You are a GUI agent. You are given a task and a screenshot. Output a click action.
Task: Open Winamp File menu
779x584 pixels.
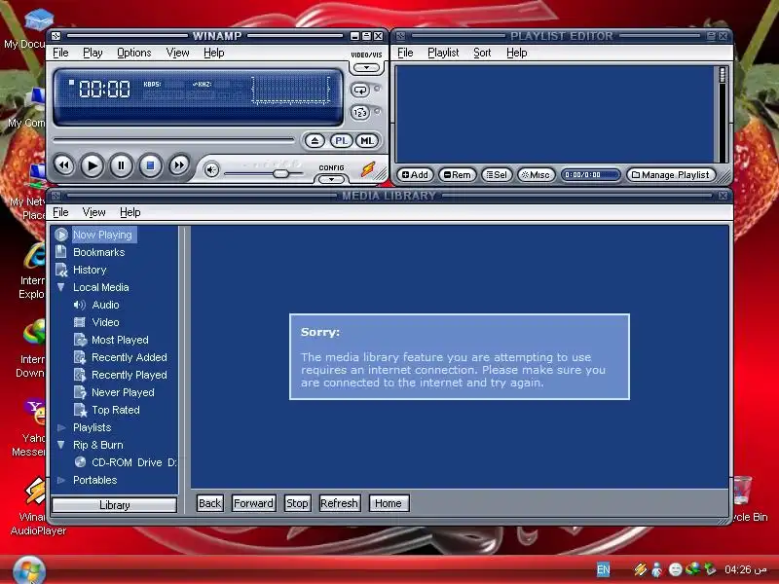point(60,53)
